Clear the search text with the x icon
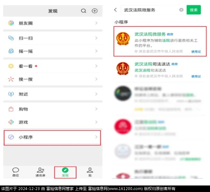The width and height of the screenshot is (210, 192). point(181,10)
